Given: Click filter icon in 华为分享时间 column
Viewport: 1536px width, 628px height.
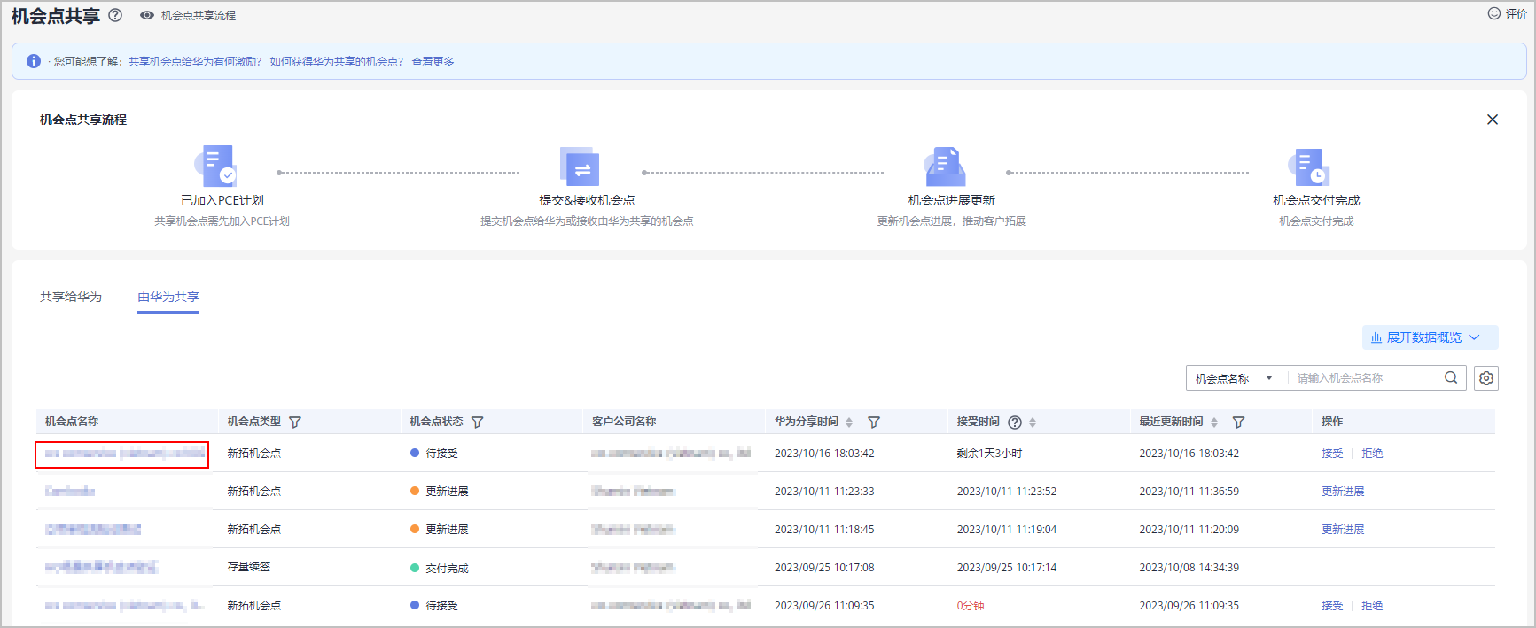Looking at the screenshot, I should pos(873,423).
